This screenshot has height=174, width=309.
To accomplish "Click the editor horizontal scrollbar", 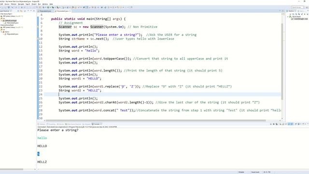I will click(155, 120).
